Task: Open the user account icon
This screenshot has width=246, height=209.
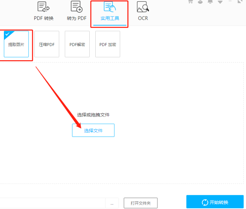Action: point(200,2)
